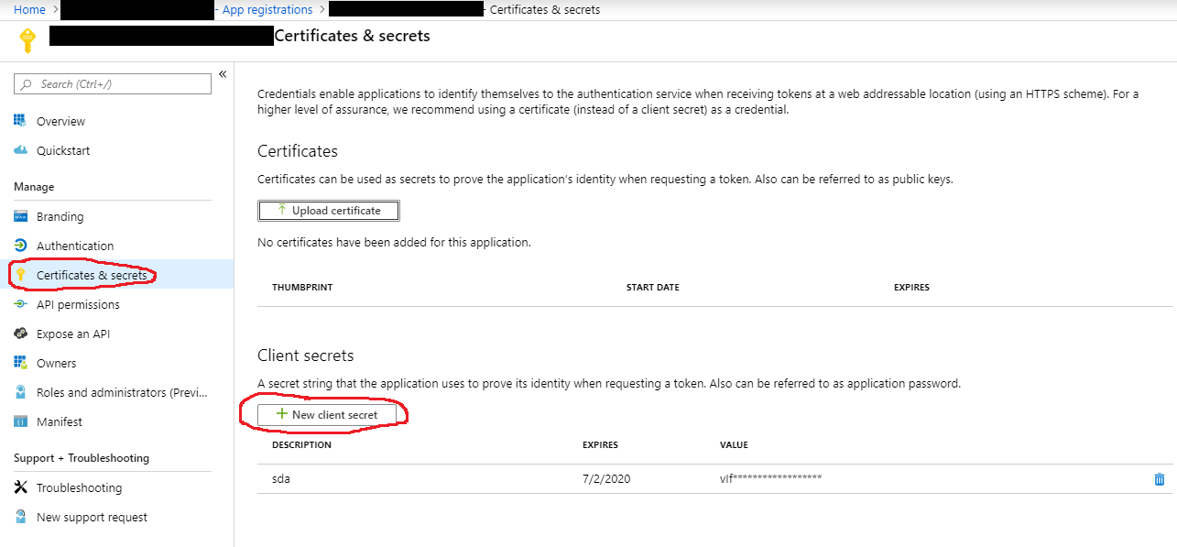Click the Quickstart cloud icon
This screenshot has width=1177, height=547.
click(x=21, y=150)
